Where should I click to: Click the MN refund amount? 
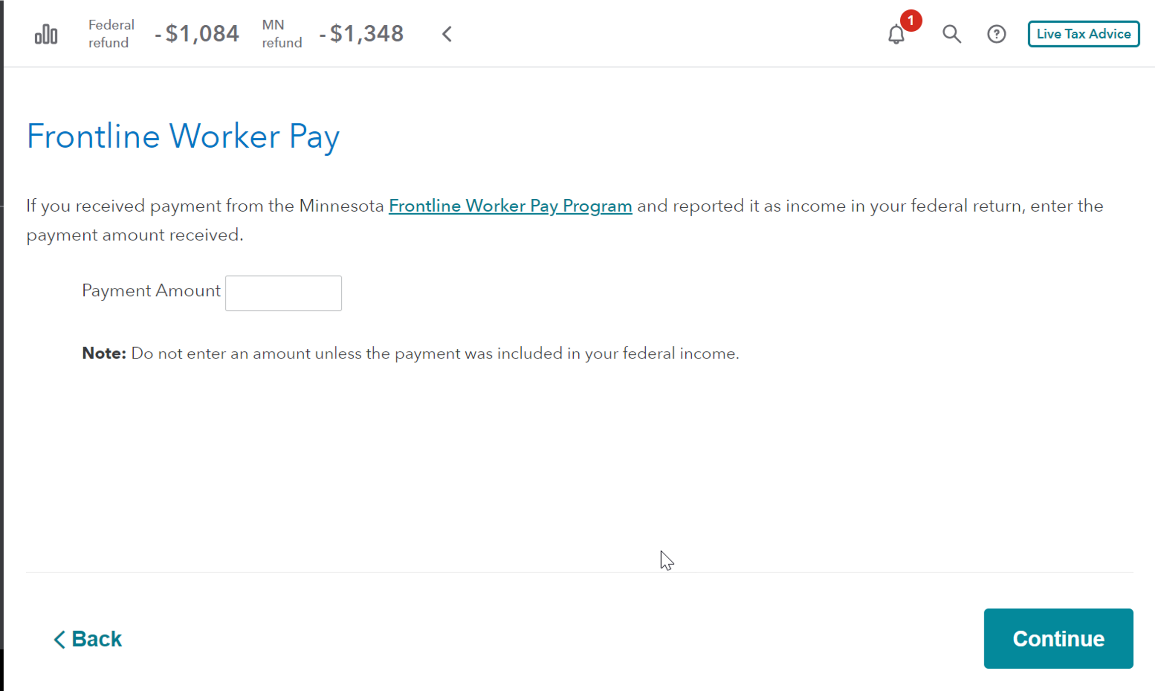coord(361,34)
